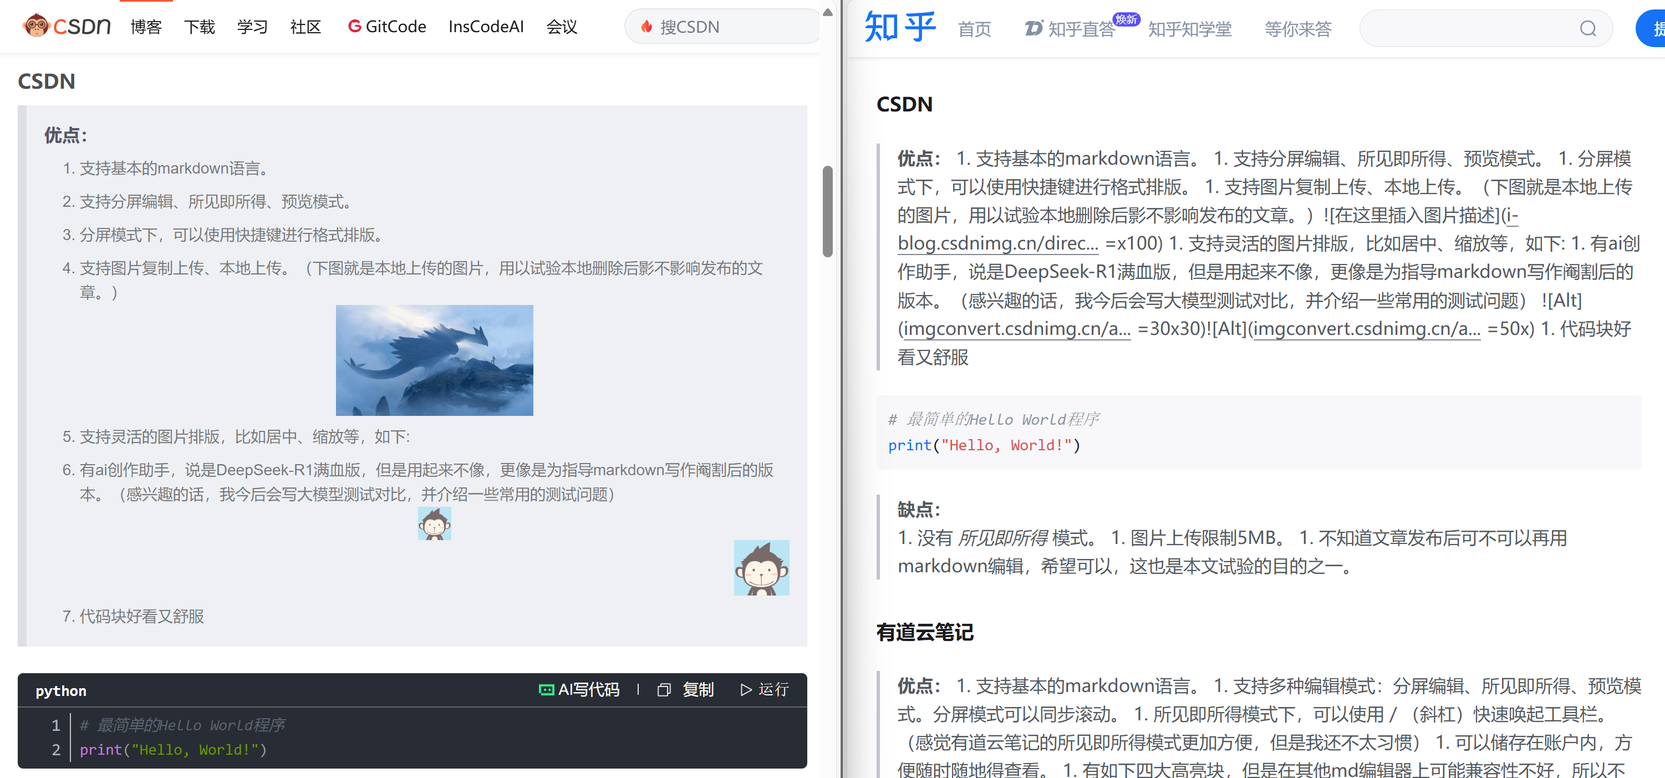Viewport: 1665px width, 778px height.
Task: Click the print("Hello, World!") line on Zhihu
Action: tap(984, 445)
